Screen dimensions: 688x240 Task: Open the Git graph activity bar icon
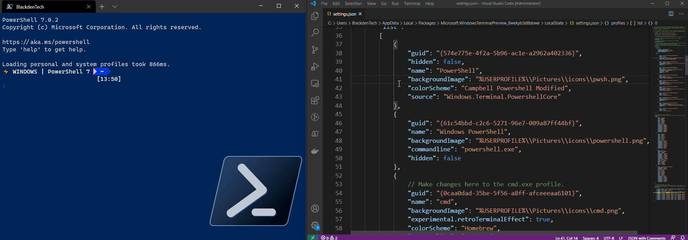pos(315,117)
